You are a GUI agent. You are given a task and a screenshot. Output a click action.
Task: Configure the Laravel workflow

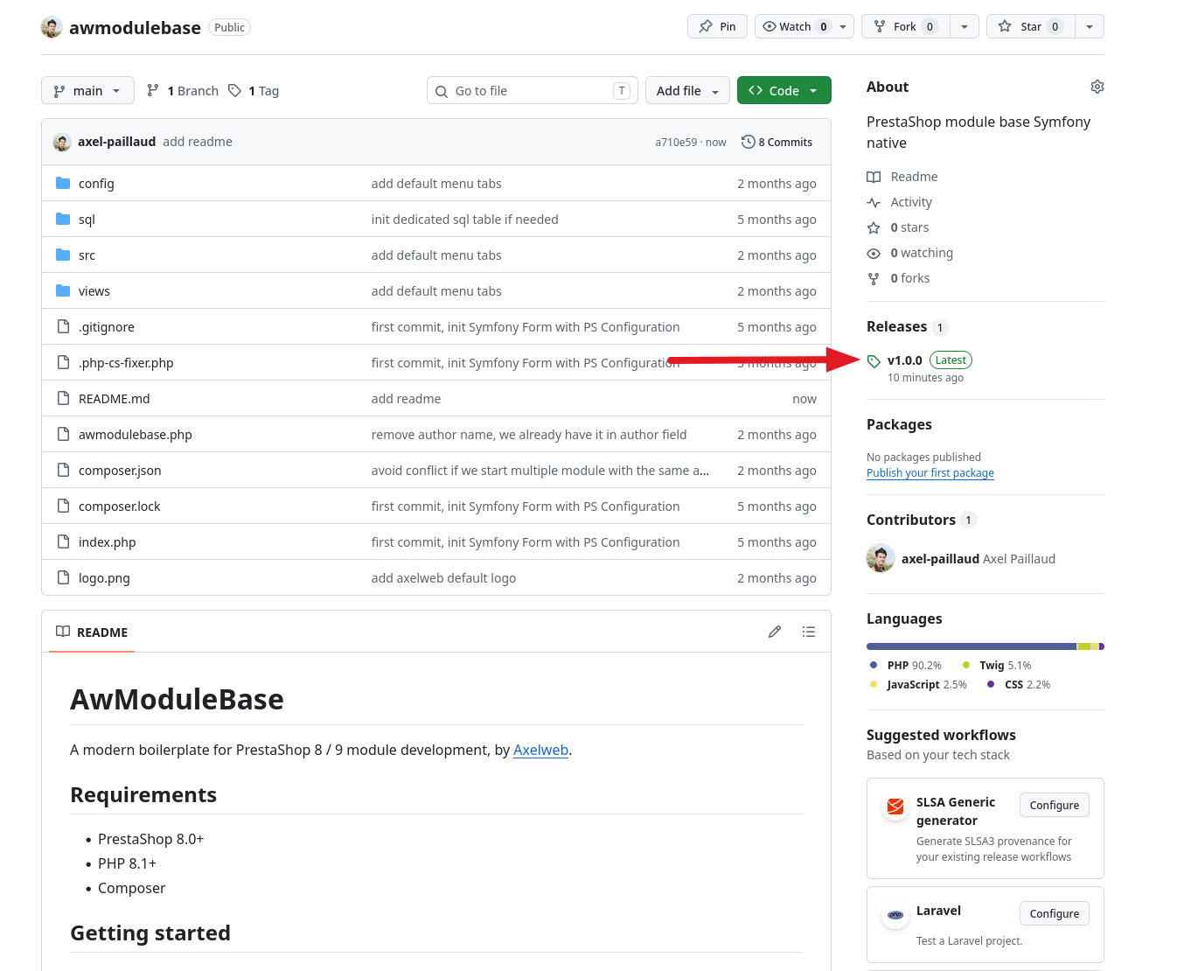[1054, 913]
